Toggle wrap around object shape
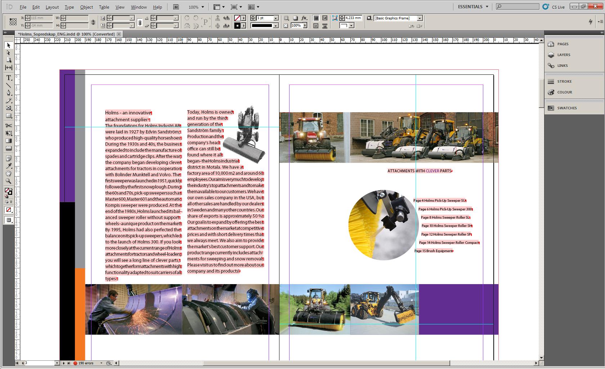This screenshot has width=605, height=369. click(x=316, y=26)
